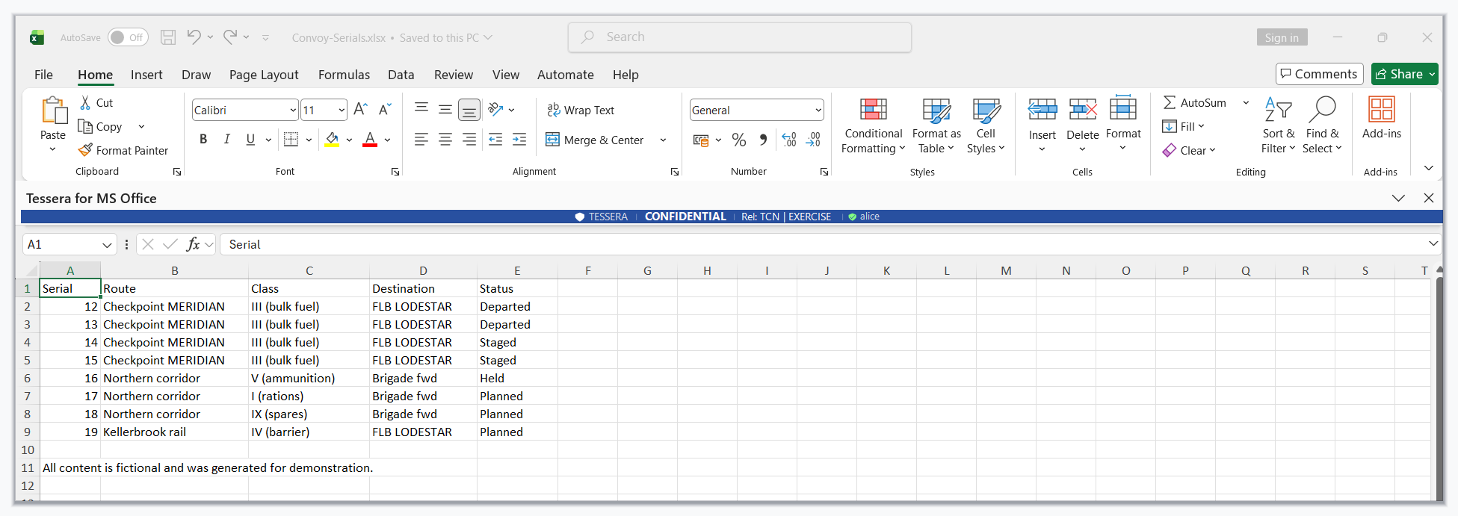Click the Save icon in title bar
The height and width of the screenshot is (516, 1458).
(x=168, y=37)
